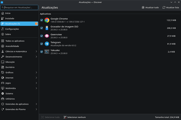Viewport: 181px width, 120px height.
Task: Click the Selecionar nenhum button
Action: point(75,117)
